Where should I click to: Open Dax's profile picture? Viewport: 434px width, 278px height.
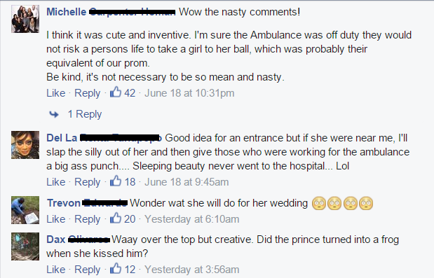(25, 246)
